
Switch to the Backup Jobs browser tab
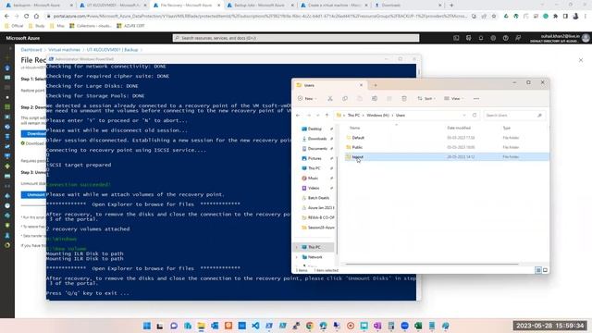260,6
